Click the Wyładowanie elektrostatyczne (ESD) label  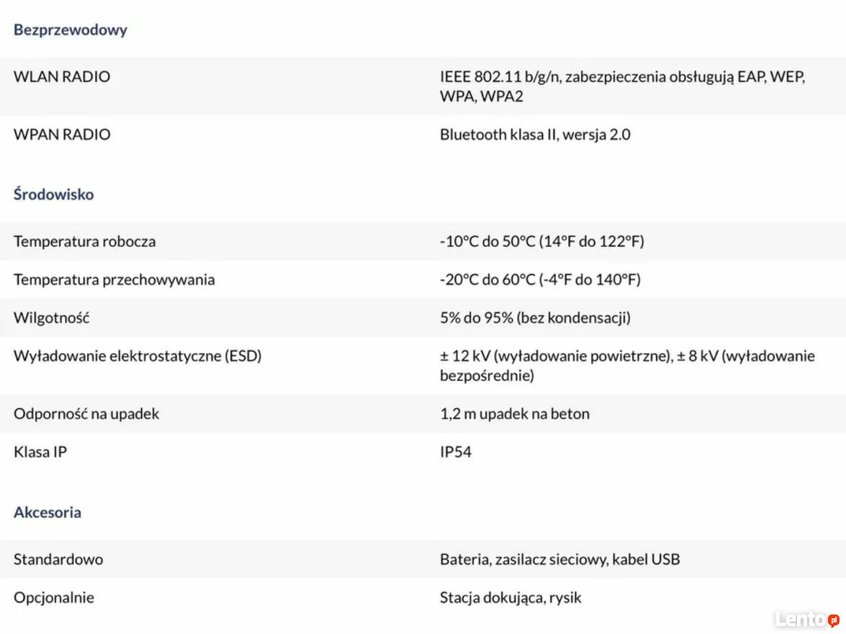(138, 356)
